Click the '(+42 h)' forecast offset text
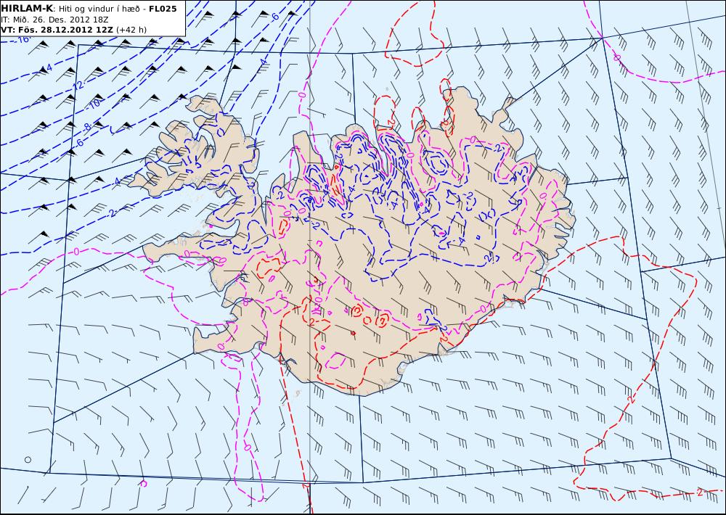 click(x=131, y=30)
